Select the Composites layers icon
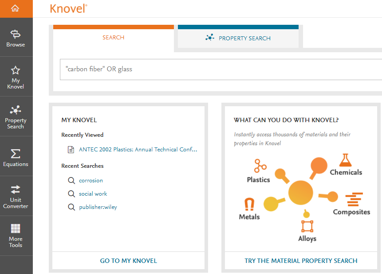This screenshot has width=382, height=274. [x=354, y=199]
